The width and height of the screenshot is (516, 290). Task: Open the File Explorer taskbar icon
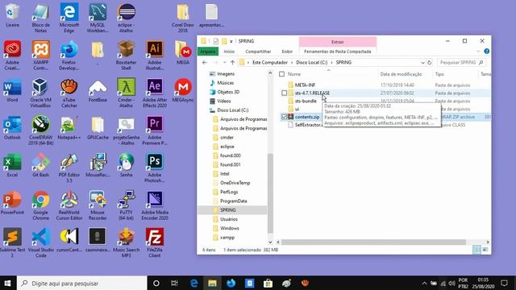click(x=212, y=283)
